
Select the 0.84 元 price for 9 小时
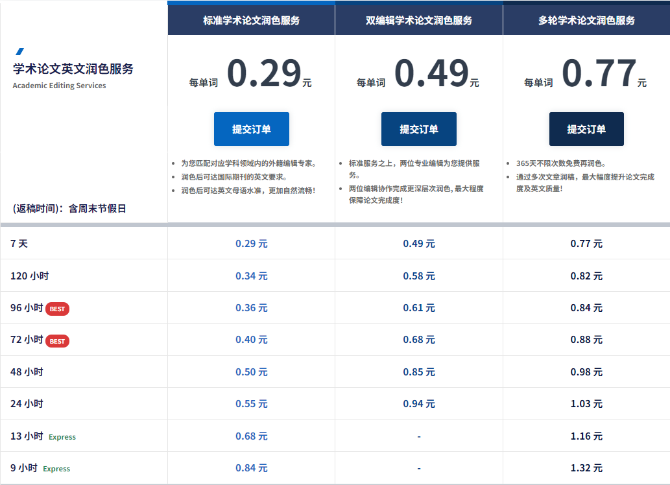point(250,467)
